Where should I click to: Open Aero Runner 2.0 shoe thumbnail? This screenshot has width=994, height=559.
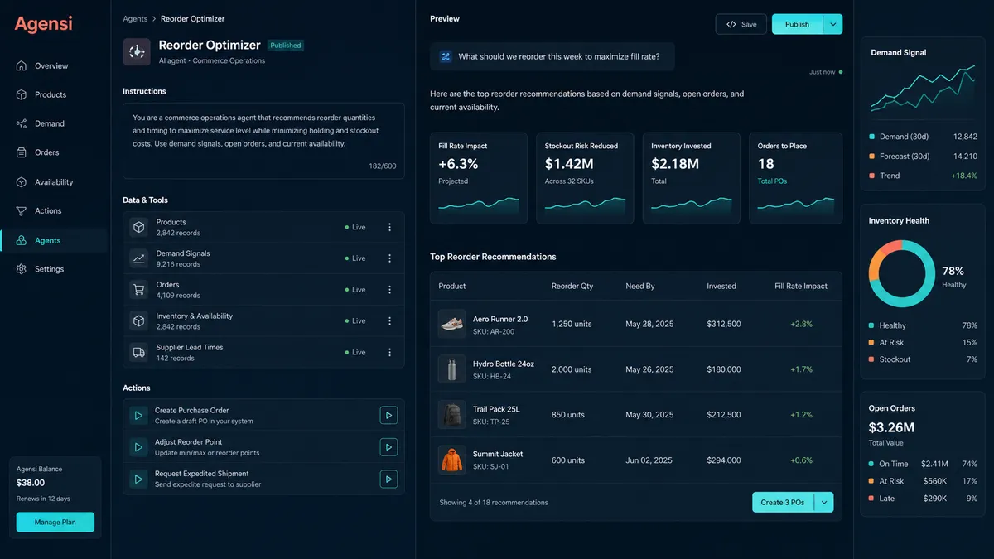[452, 324]
